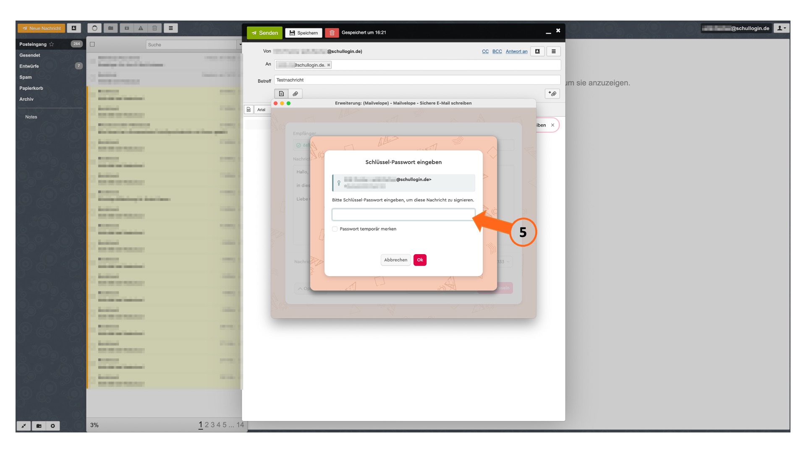The width and height of the screenshot is (806, 453).
Task: Click the Neue Nachricht button
Action: 42,28
